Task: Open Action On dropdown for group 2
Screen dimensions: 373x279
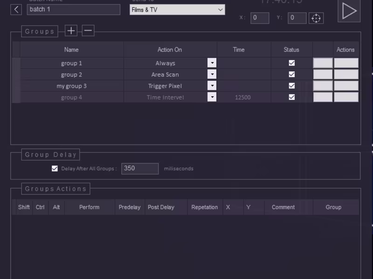Action: 212,74
